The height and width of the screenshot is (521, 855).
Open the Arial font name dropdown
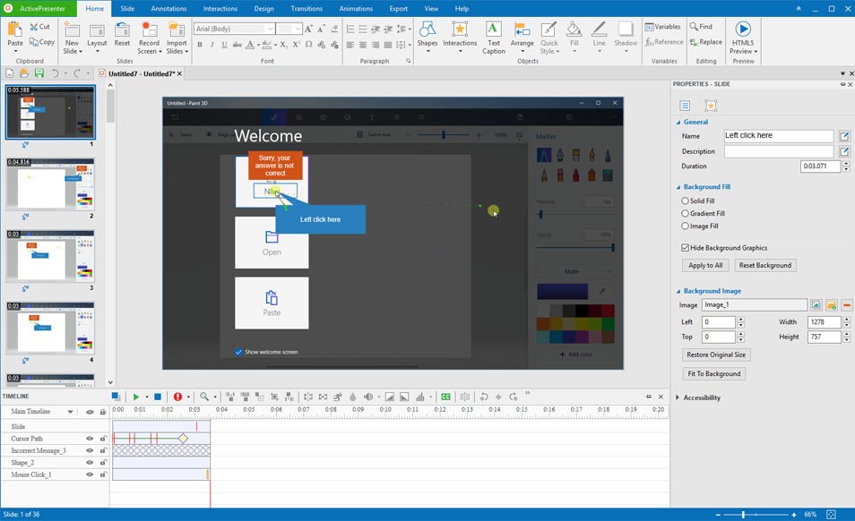point(270,29)
